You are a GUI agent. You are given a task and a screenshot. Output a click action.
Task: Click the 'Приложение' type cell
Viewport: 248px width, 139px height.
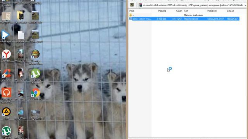coord(191,19)
